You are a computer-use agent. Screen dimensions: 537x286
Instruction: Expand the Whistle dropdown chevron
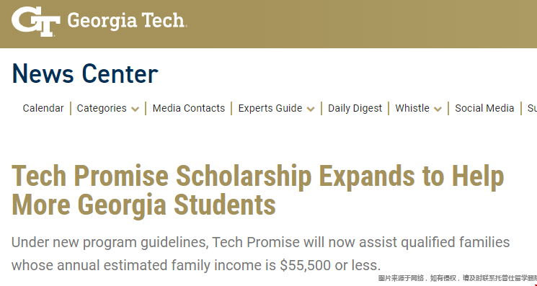[438, 109]
